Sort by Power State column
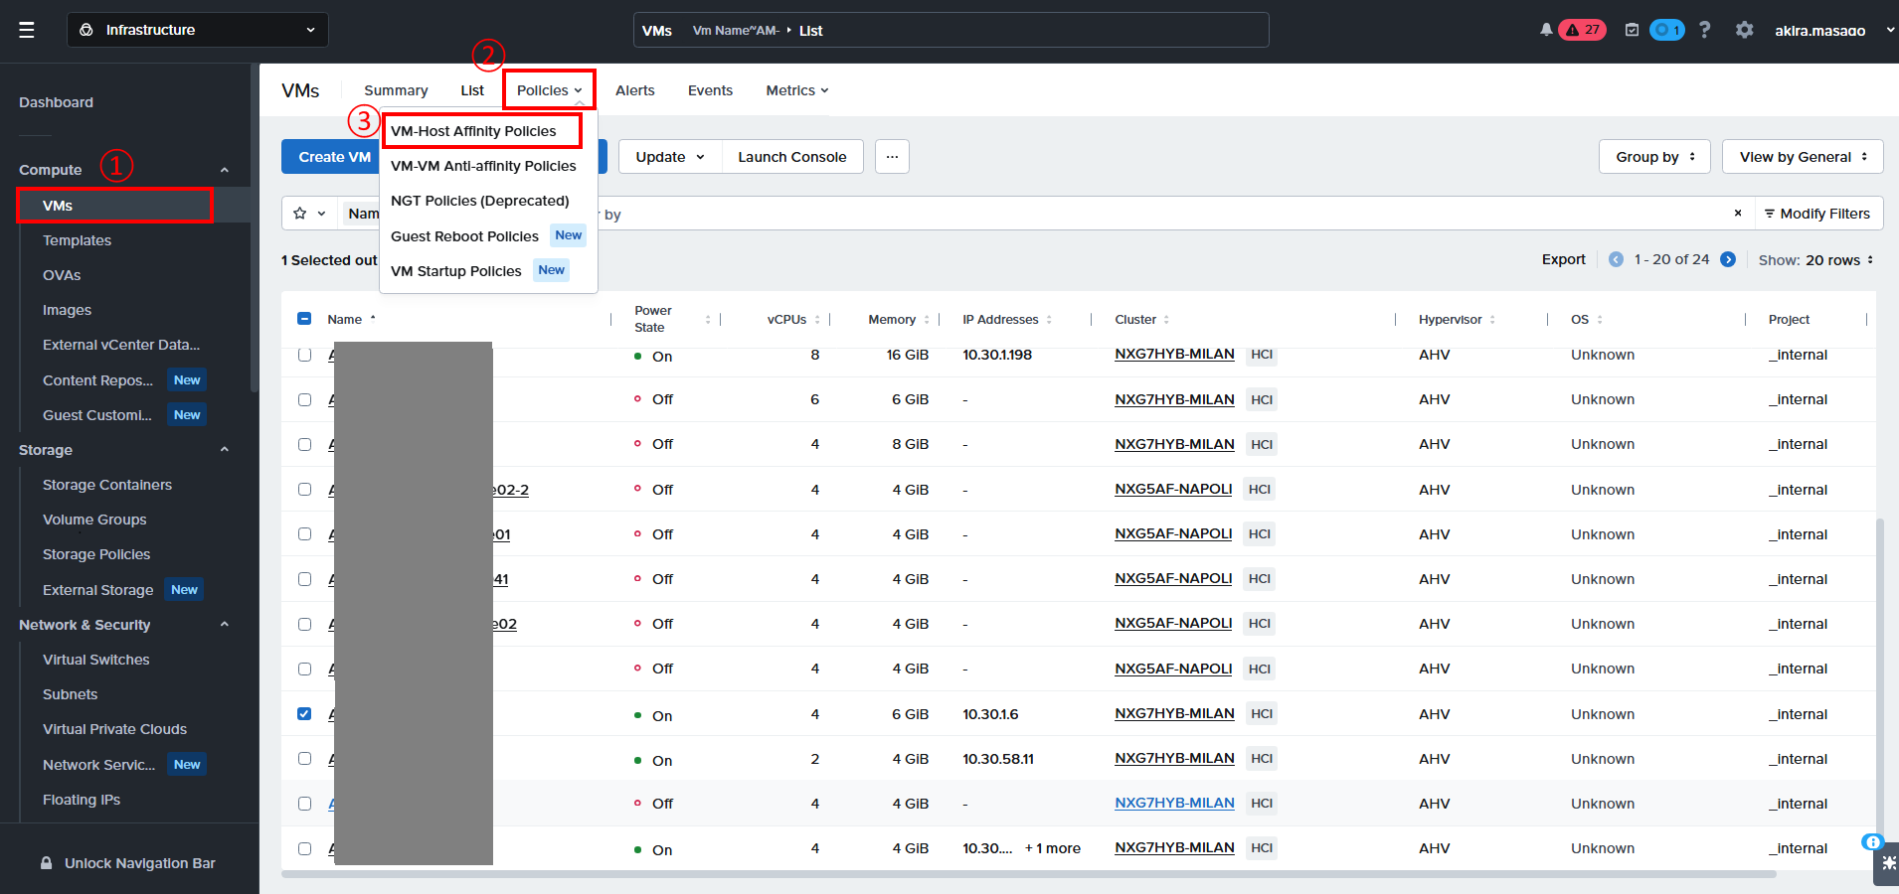This screenshot has height=894, width=1899. click(x=708, y=320)
